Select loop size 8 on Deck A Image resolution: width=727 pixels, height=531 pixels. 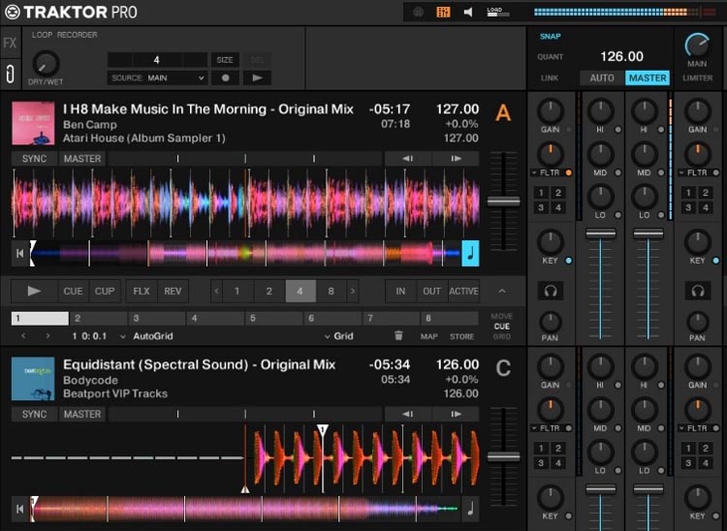(x=332, y=291)
